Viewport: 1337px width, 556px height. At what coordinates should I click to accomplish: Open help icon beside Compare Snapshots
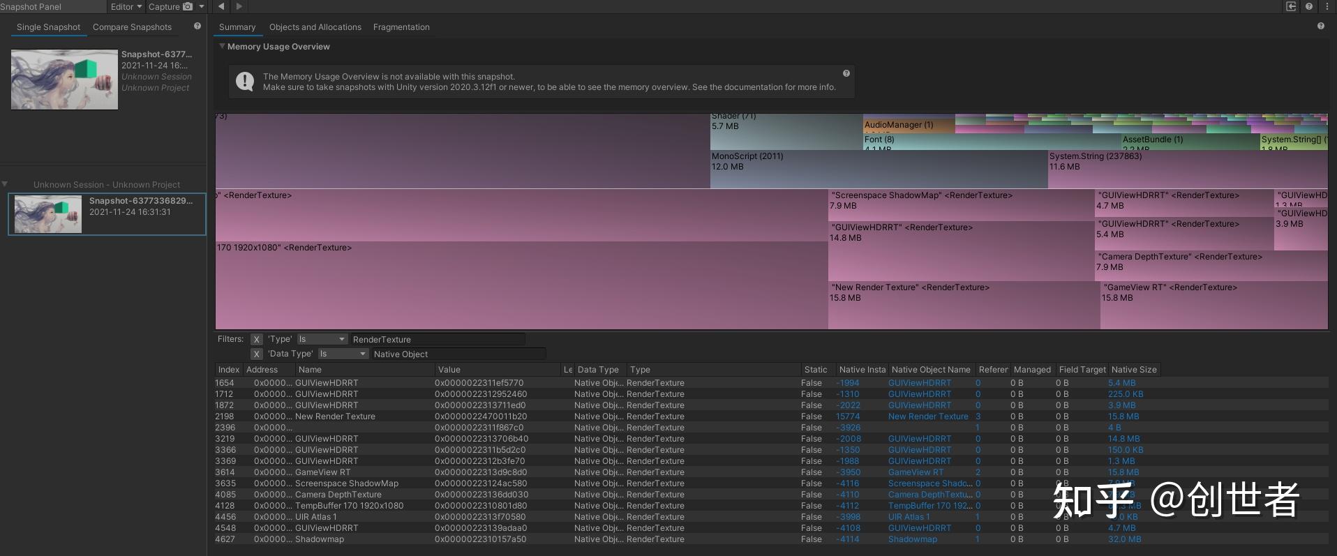coord(197,27)
